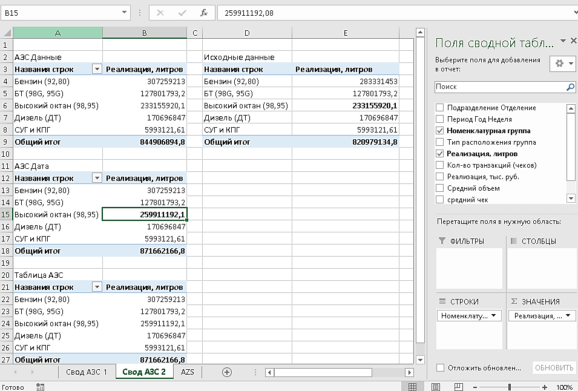Open row filter dropdown in cell A21
The height and width of the screenshot is (391, 578).
(x=97, y=287)
